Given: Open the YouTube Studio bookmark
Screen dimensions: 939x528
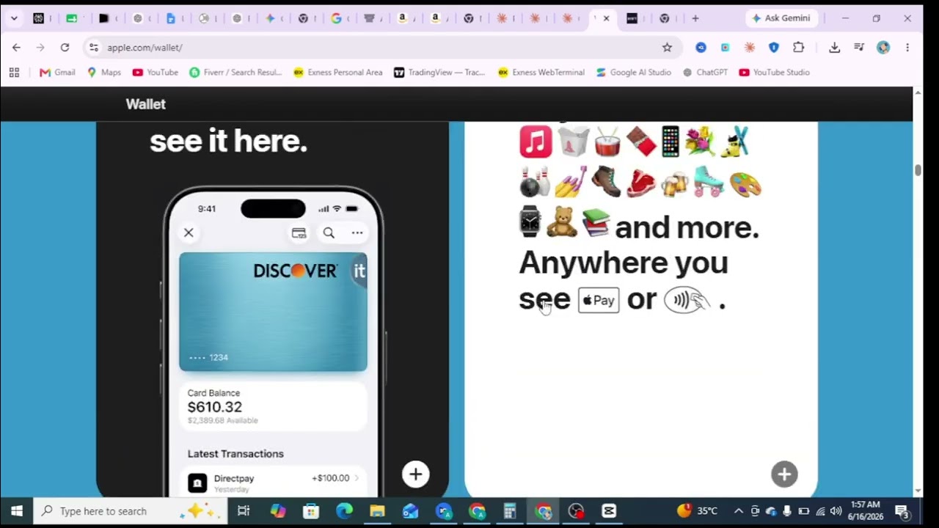Looking at the screenshot, I should point(775,72).
